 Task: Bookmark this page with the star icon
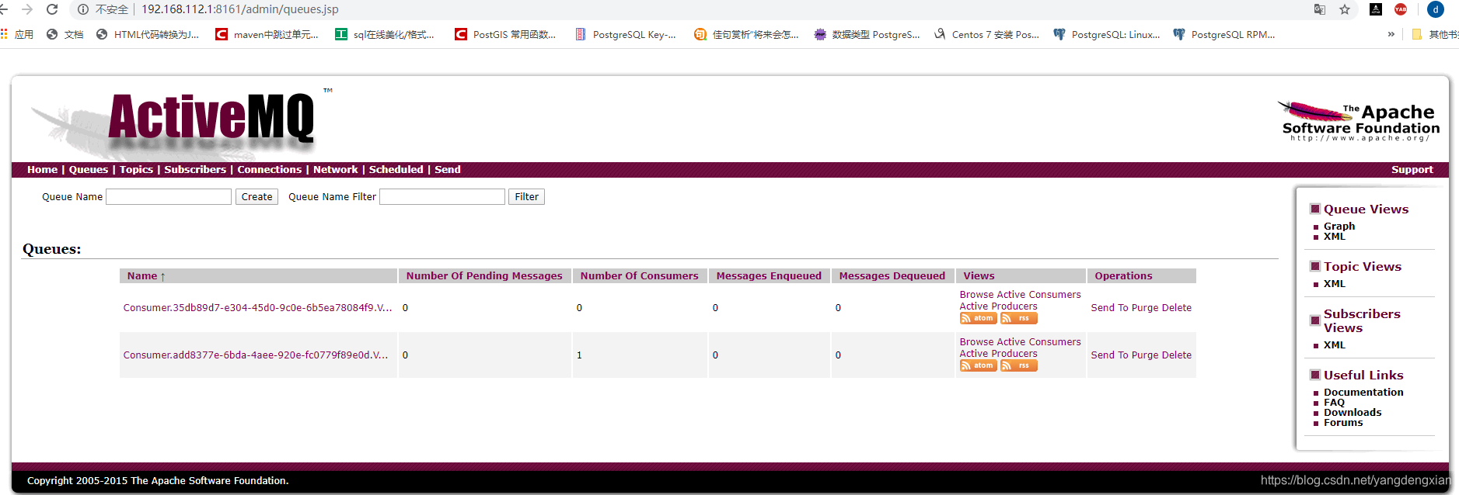(1345, 9)
